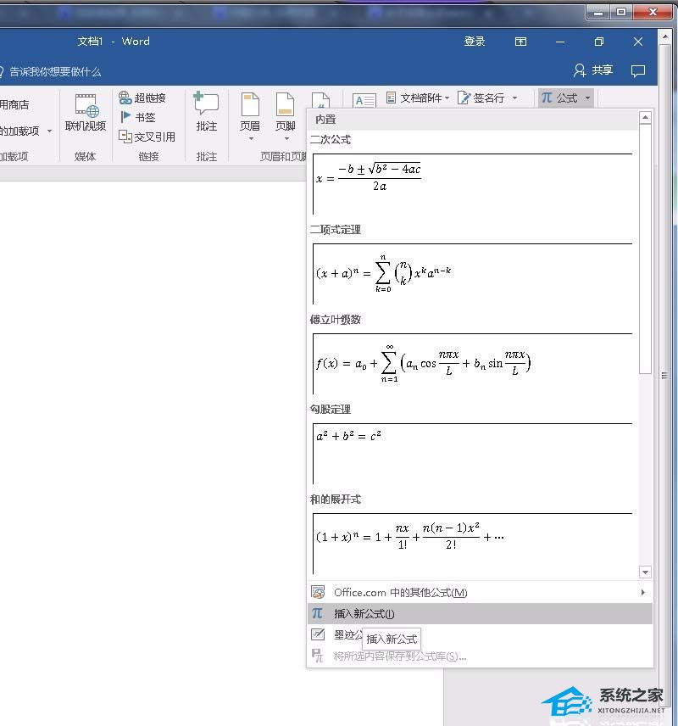Image resolution: width=678 pixels, height=726 pixels.
Task: Click the ribbon display options icon
Action: 520,42
